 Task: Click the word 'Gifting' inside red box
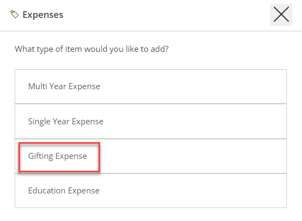coord(41,156)
